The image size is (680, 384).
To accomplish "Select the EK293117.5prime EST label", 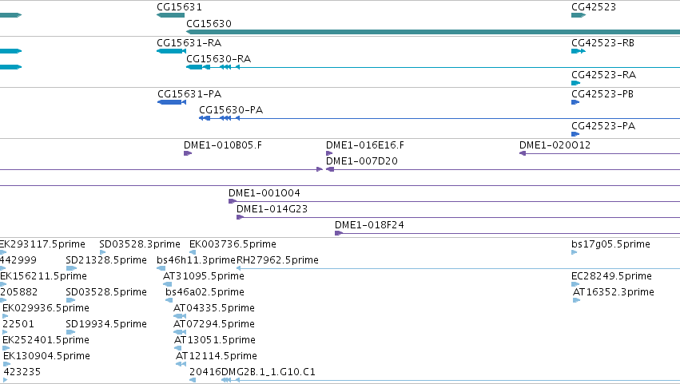I will pyautogui.click(x=42, y=244).
